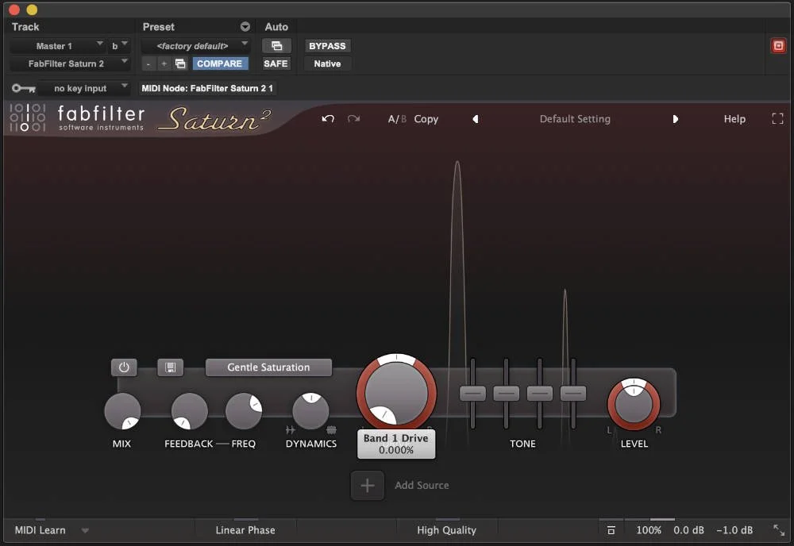This screenshot has width=794, height=546.
Task: Click the undo arrow icon
Action: 328,119
